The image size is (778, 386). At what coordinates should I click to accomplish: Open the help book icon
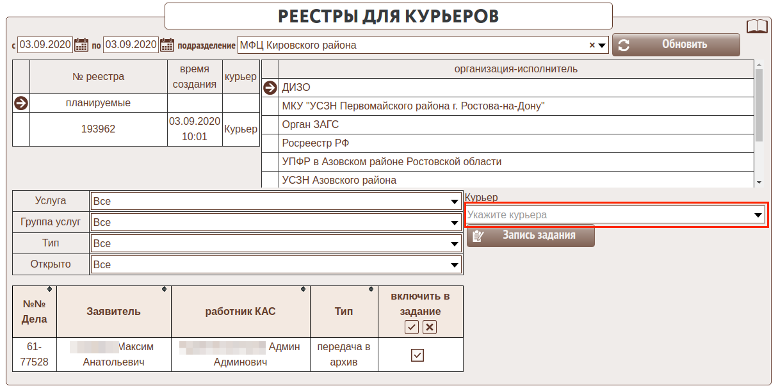[x=757, y=27]
